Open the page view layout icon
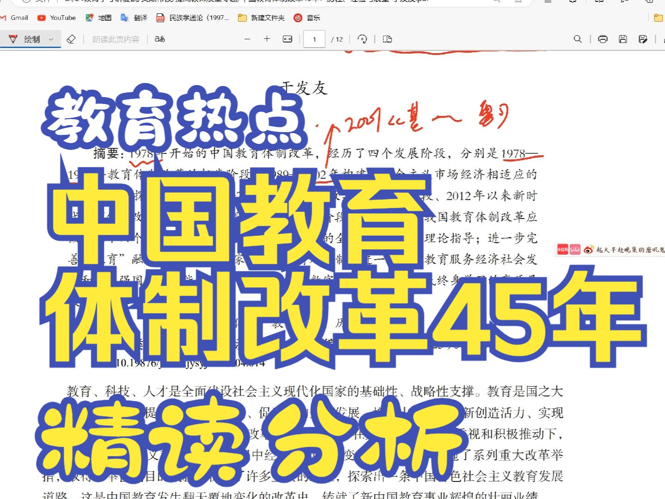Image resolution: width=665 pixels, height=499 pixels. coord(387,39)
